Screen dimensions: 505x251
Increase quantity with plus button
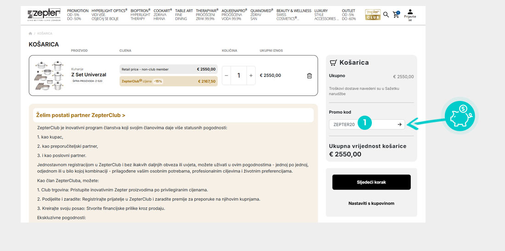click(251, 76)
